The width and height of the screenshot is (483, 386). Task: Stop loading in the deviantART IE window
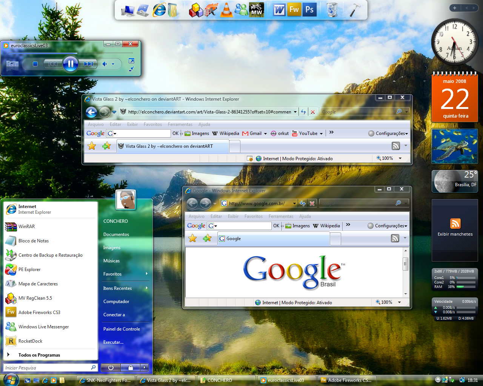click(312, 112)
